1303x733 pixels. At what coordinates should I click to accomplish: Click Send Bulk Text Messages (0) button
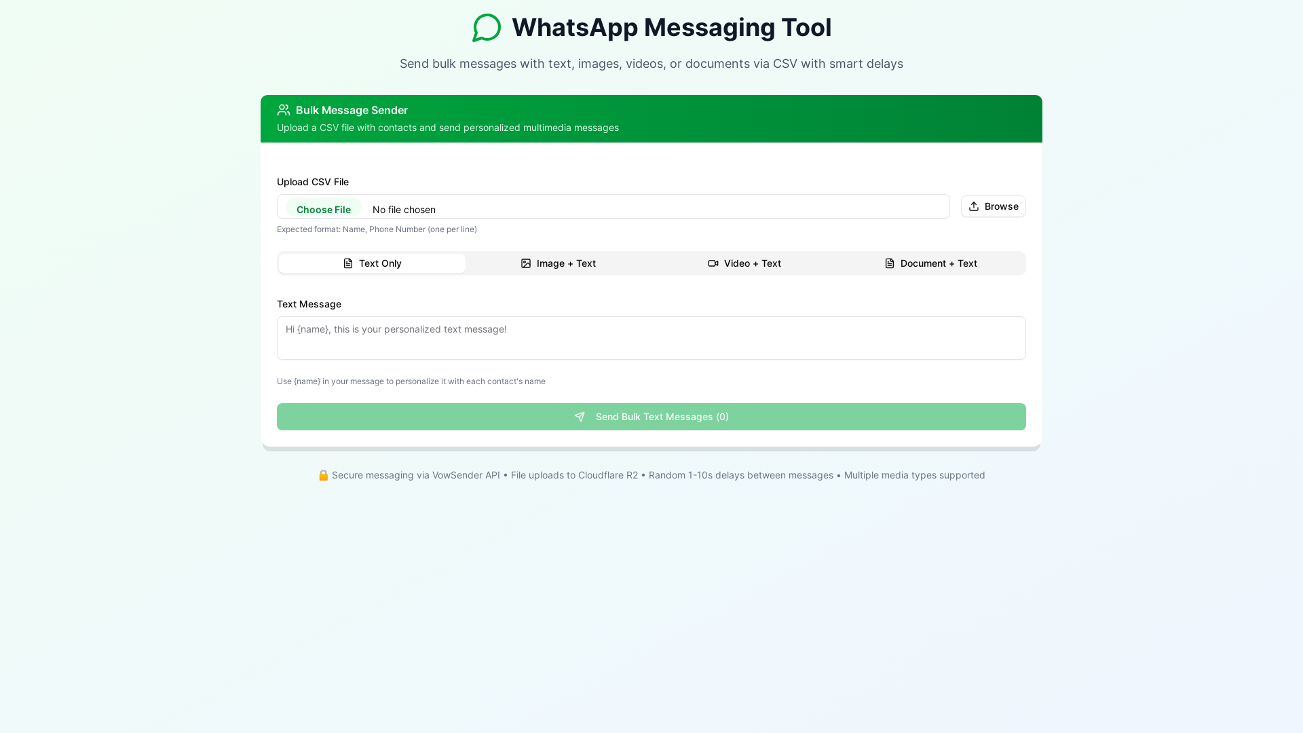651,417
